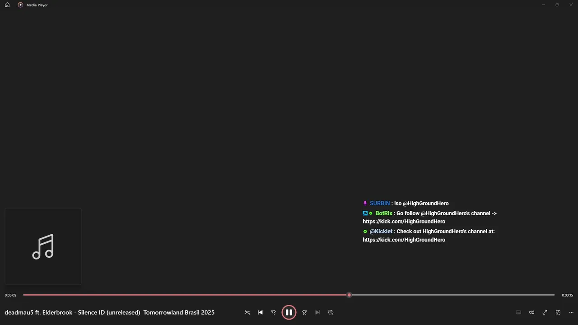Go to Home via the house icon

click(7, 5)
